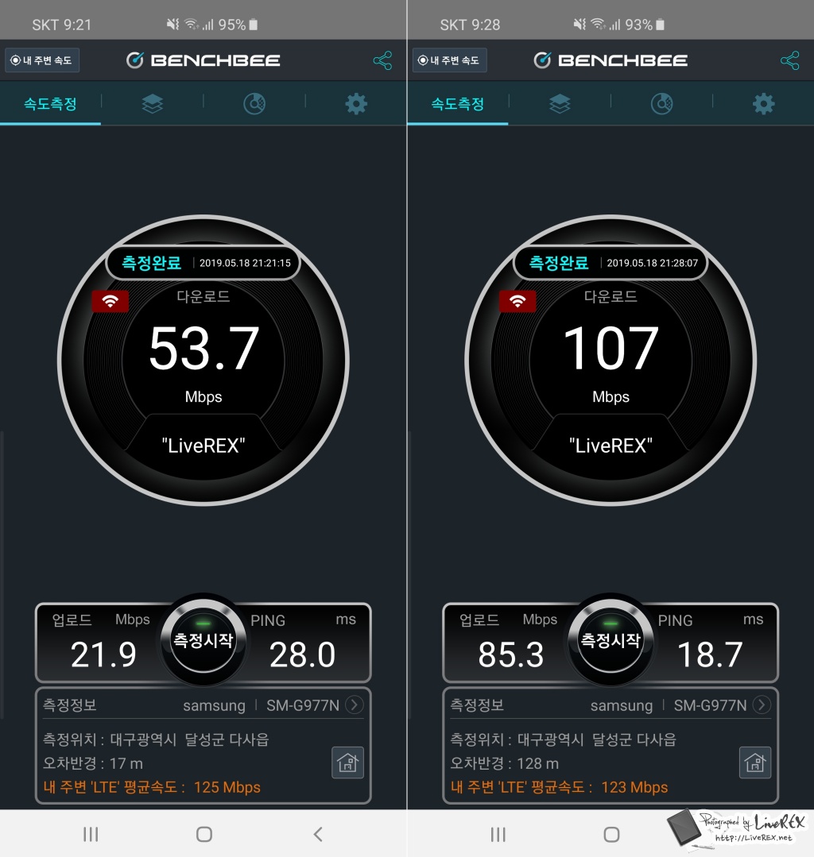Tap 측정완료 label in left gauge
Screen dimensions: 814x857
click(x=152, y=263)
